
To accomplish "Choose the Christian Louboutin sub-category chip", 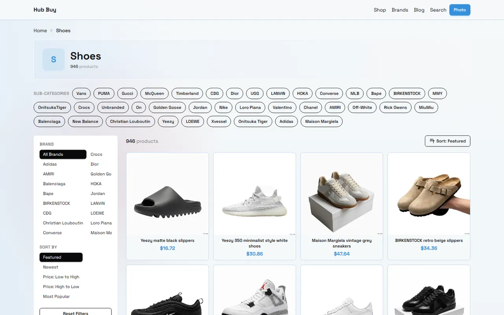I will pyautogui.click(x=130, y=121).
